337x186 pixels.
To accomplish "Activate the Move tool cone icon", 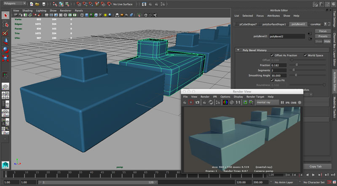I will pyautogui.click(x=5, y=41).
